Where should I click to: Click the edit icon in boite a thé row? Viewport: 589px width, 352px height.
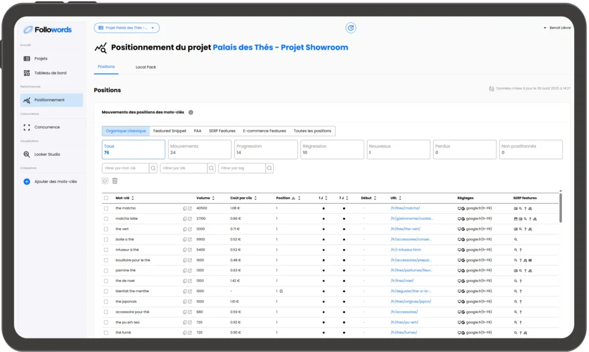point(190,240)
